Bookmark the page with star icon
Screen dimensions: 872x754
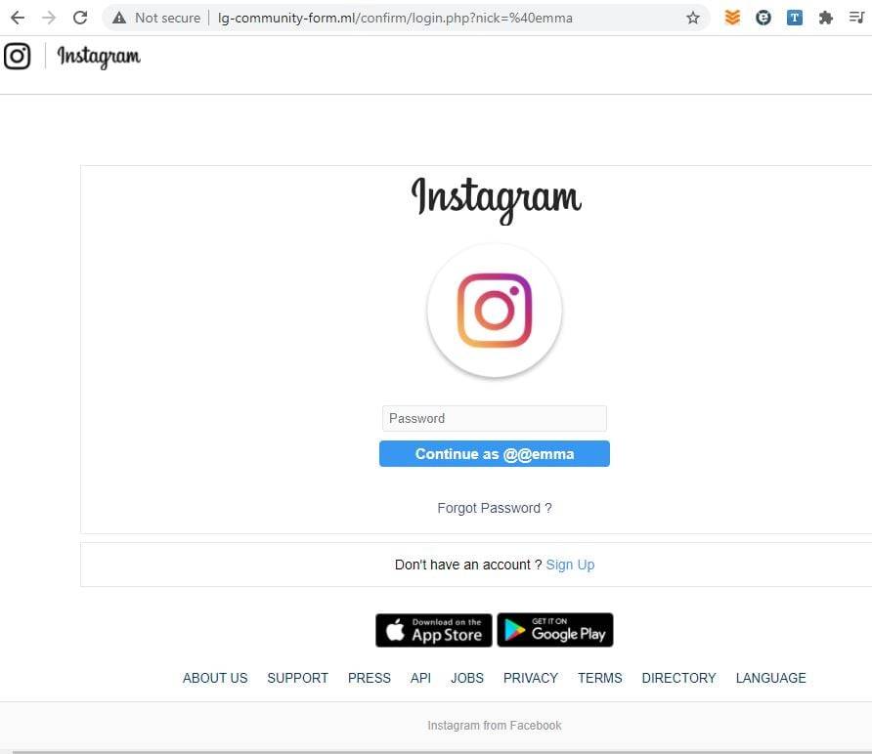click(692, 18)
